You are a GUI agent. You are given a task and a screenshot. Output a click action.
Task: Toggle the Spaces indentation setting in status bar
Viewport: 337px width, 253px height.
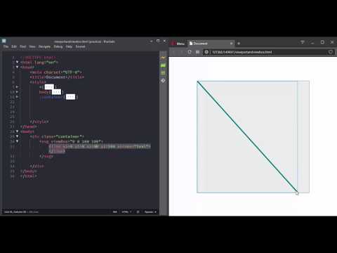pos(150,212)
